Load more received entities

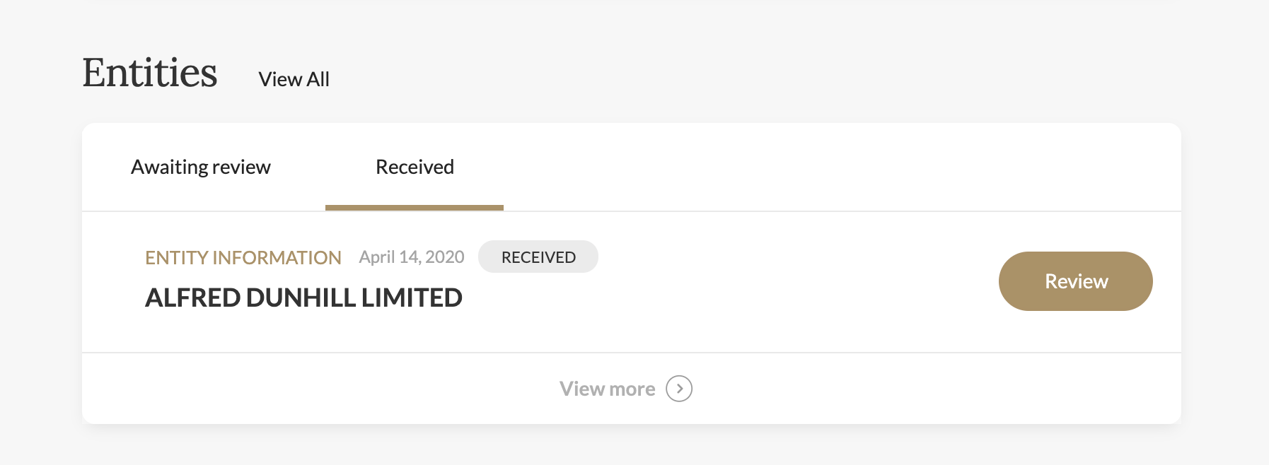coord(607,389)
